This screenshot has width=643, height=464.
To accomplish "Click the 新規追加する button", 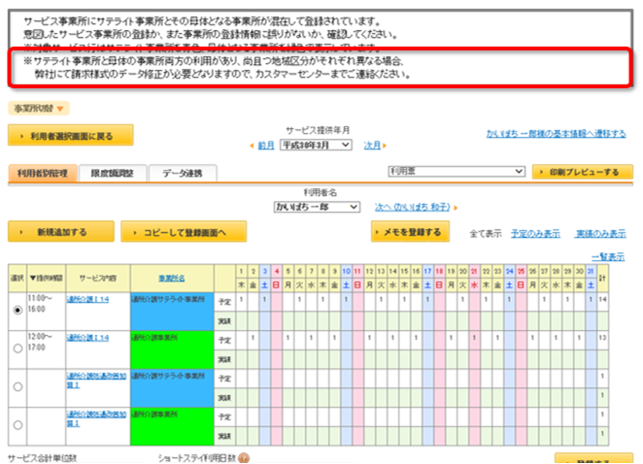I will (x=61, y=232).
